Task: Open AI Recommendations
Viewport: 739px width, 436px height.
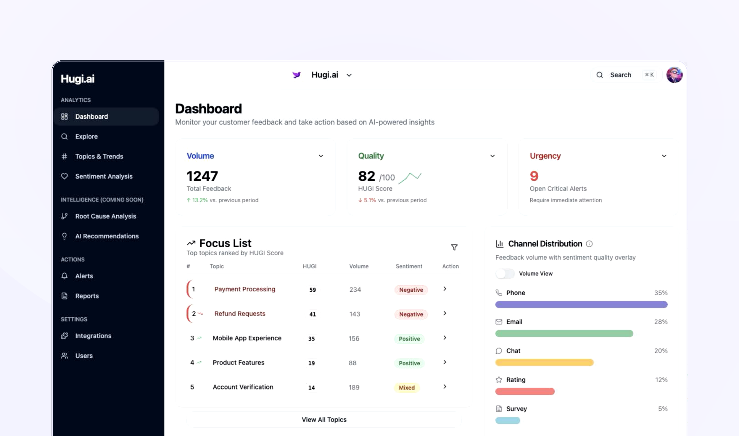Action: (x=107, y=236)
